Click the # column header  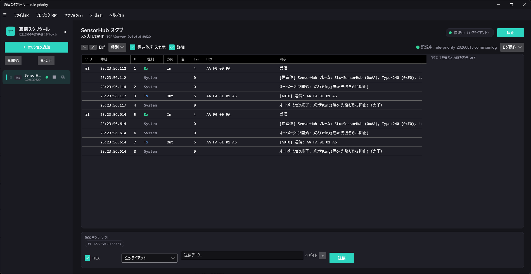[x=137, y=59]
